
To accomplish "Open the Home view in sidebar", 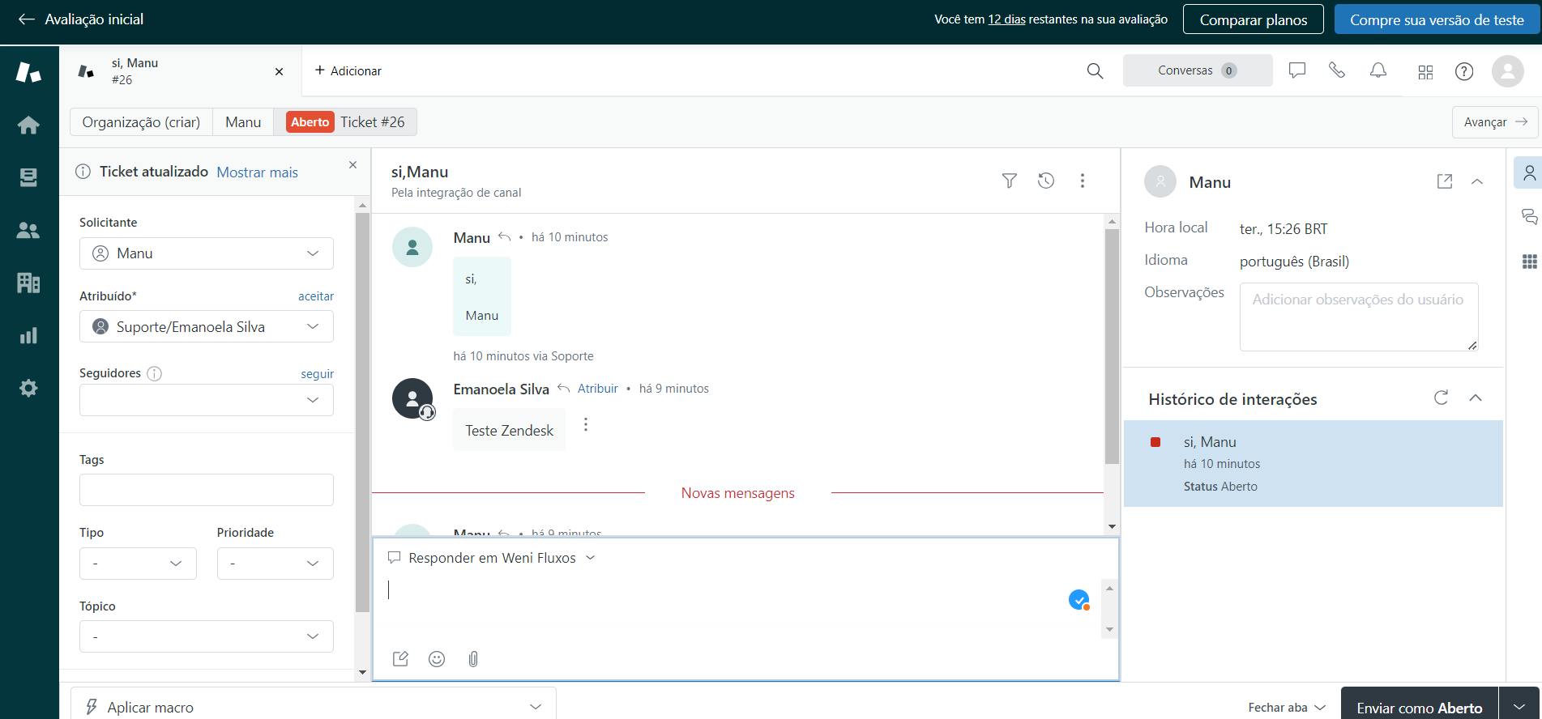I will coord(28,126).
